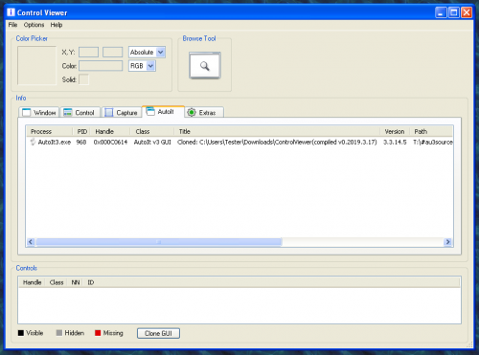Click the Browse Tool magnifier icon

coord(205,66)
